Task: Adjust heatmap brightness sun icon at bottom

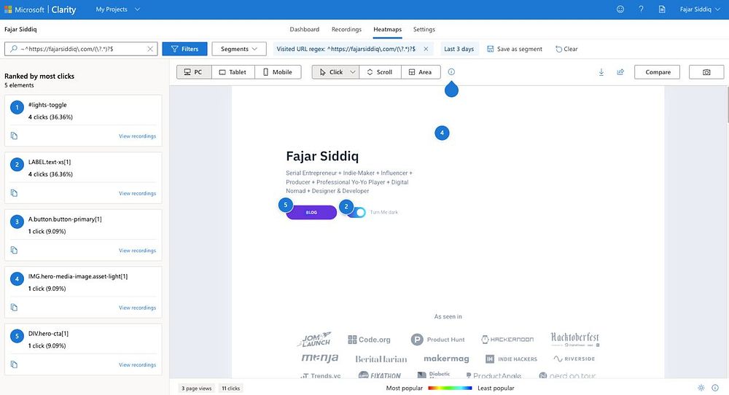Action: 701,388
